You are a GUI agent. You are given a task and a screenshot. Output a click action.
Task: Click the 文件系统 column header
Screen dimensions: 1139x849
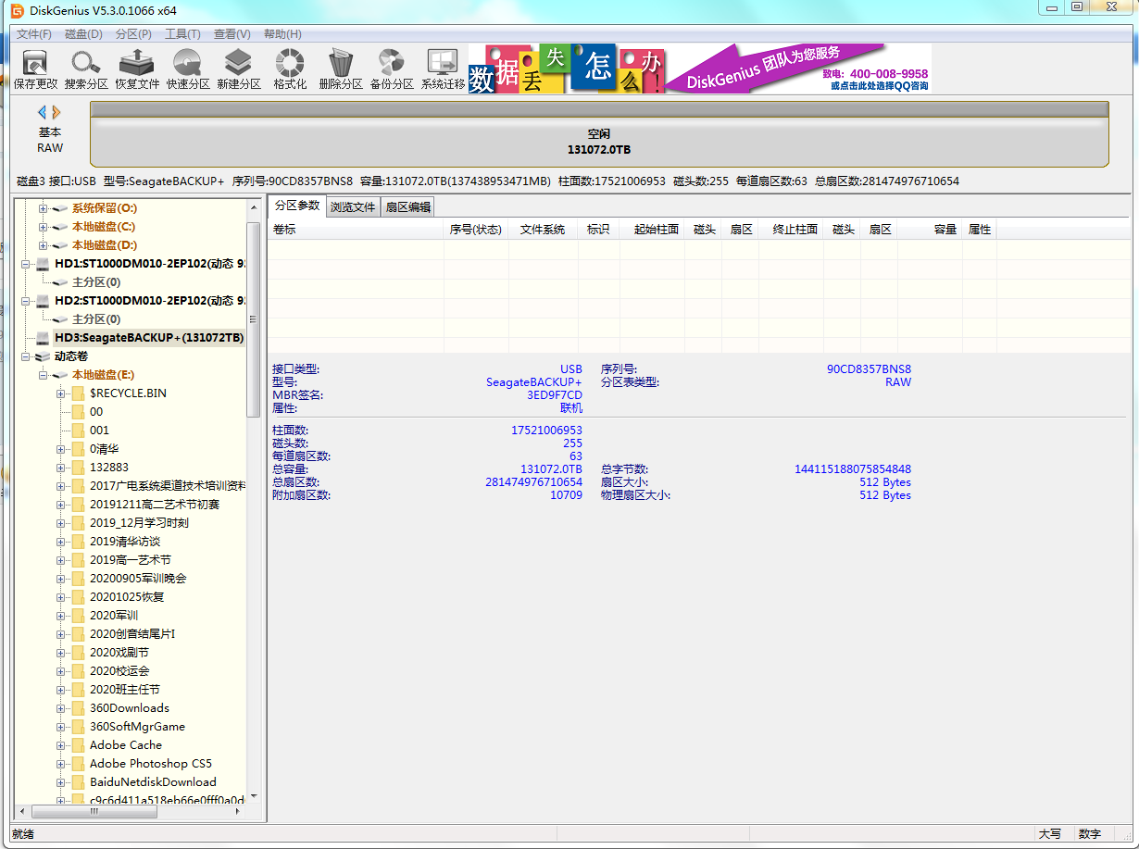pyautogui.click(x=543, y=230)
